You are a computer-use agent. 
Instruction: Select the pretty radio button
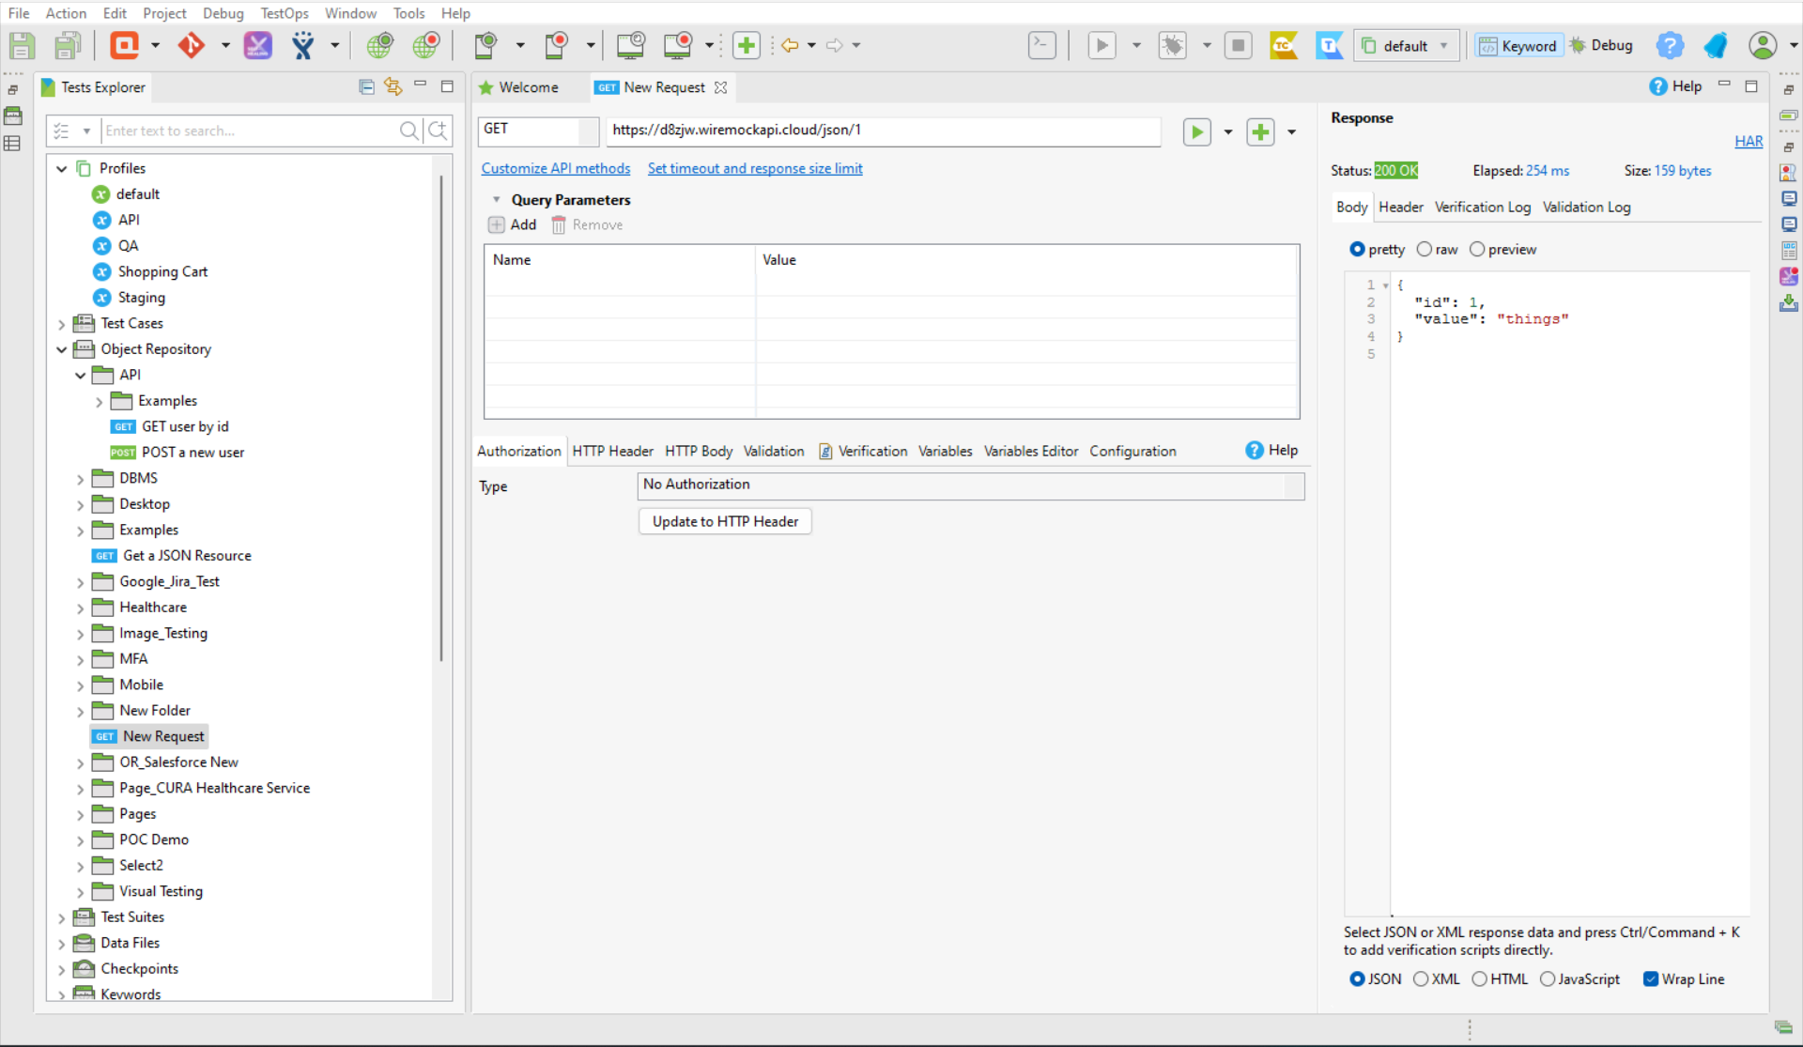(x=1357, y=249)
